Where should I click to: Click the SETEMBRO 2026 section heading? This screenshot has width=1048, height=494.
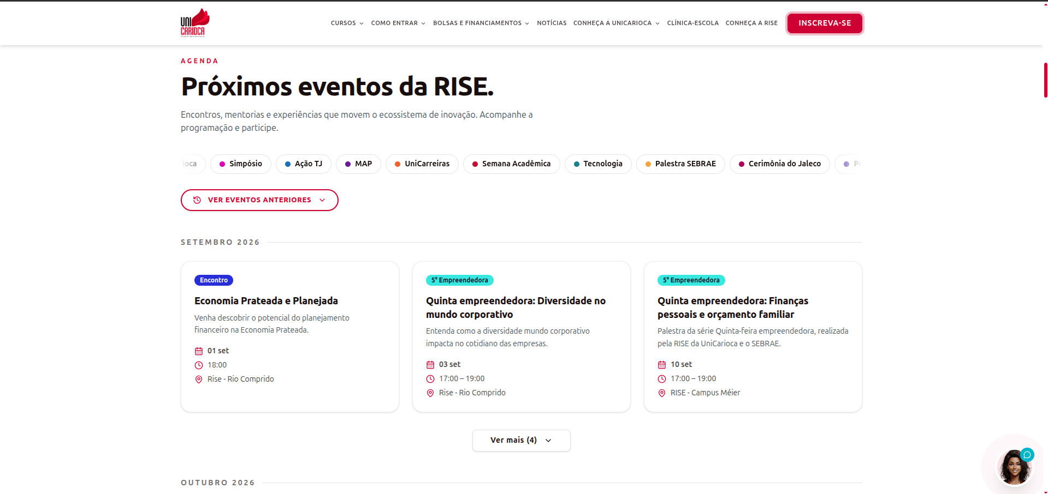(x=220, y=242)
